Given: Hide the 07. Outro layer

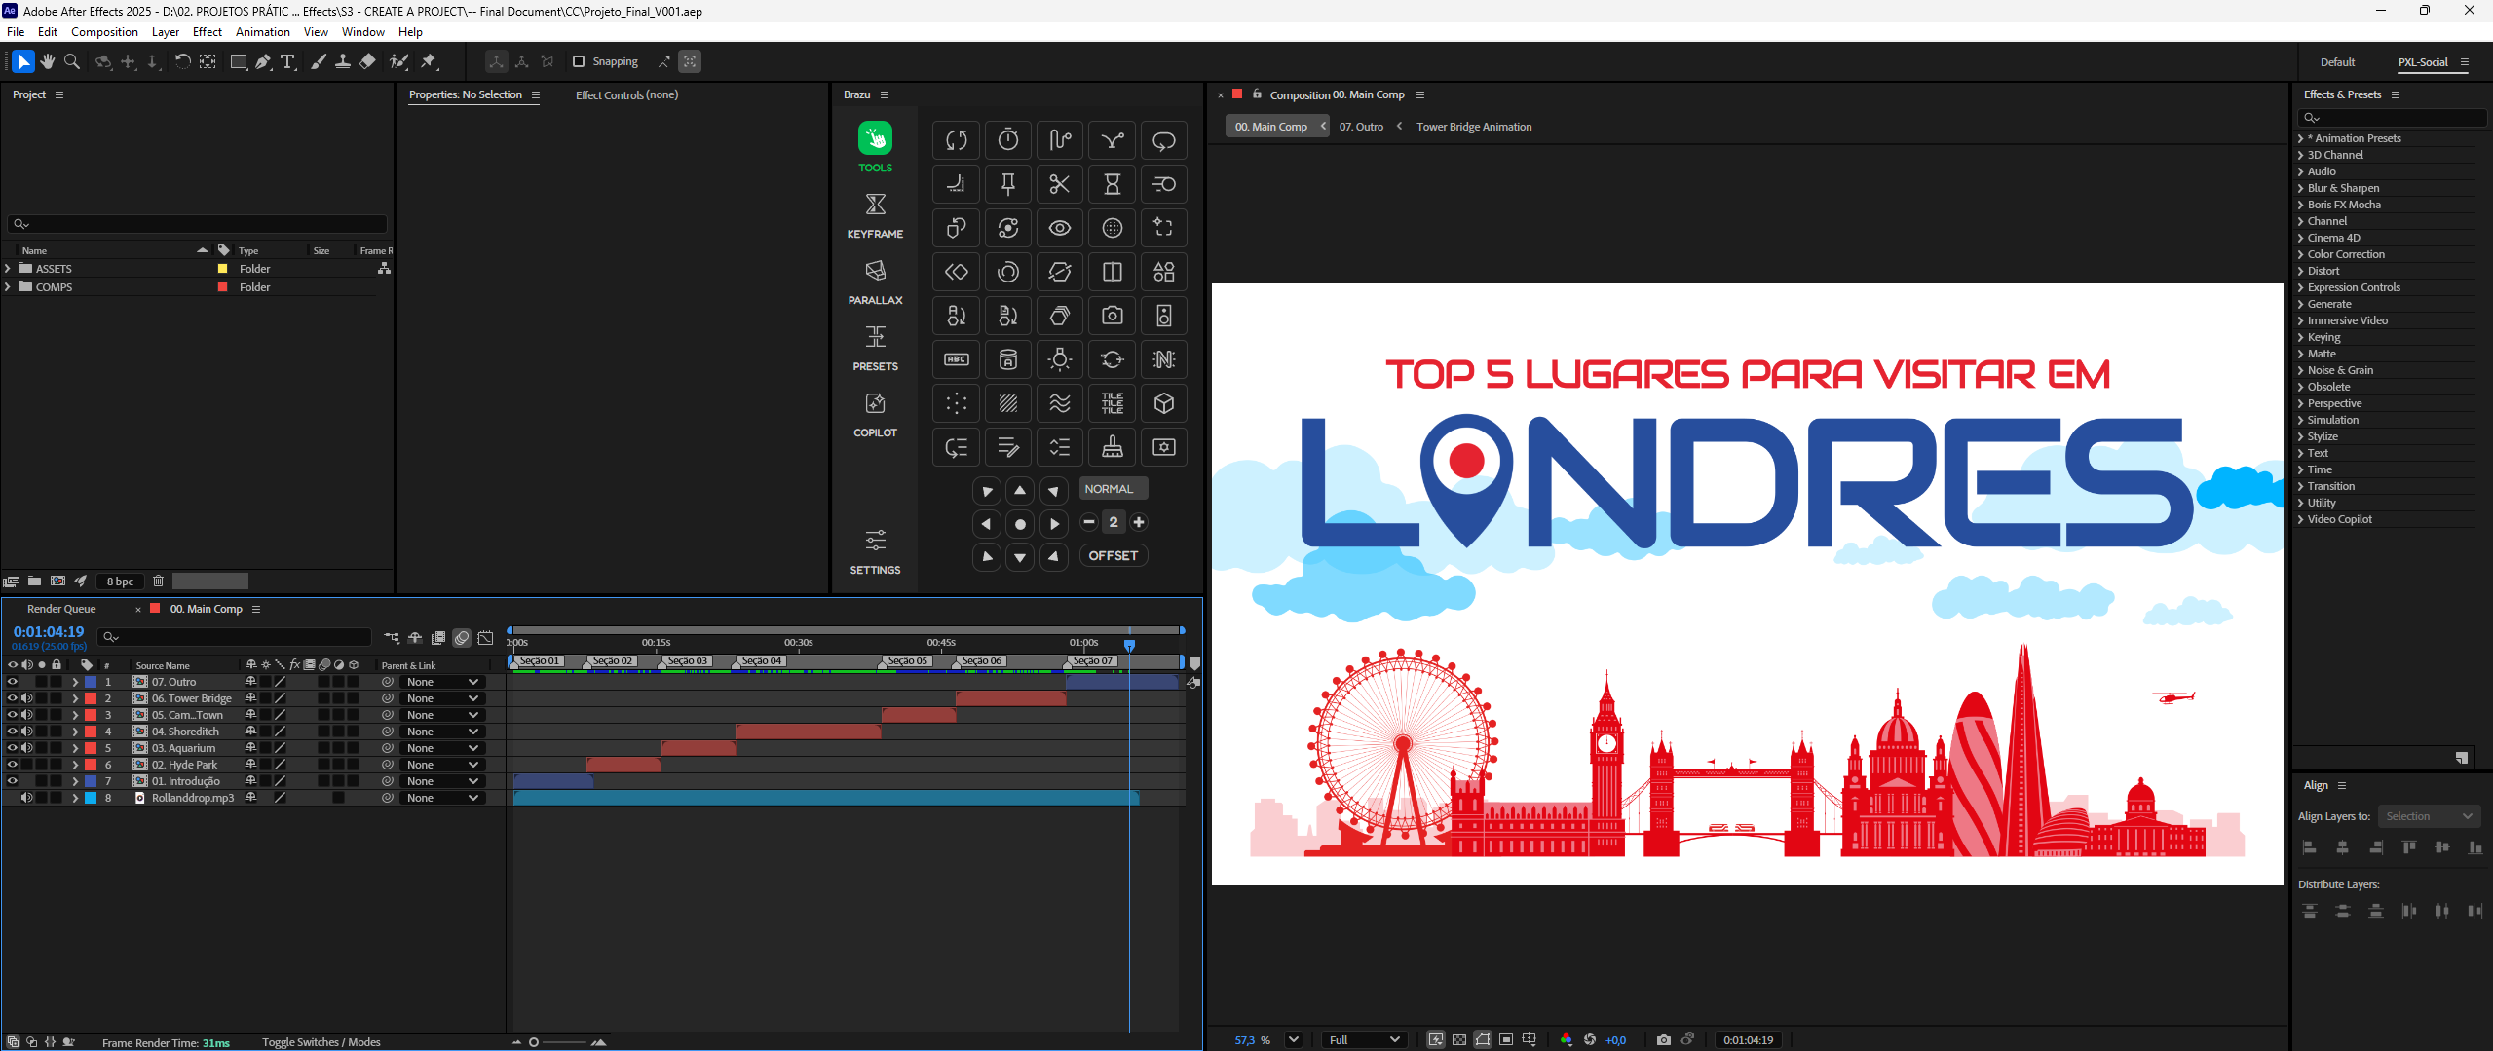Looking at the screenshot, I should 12,682.
